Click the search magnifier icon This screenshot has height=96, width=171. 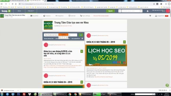coord(141,11)
